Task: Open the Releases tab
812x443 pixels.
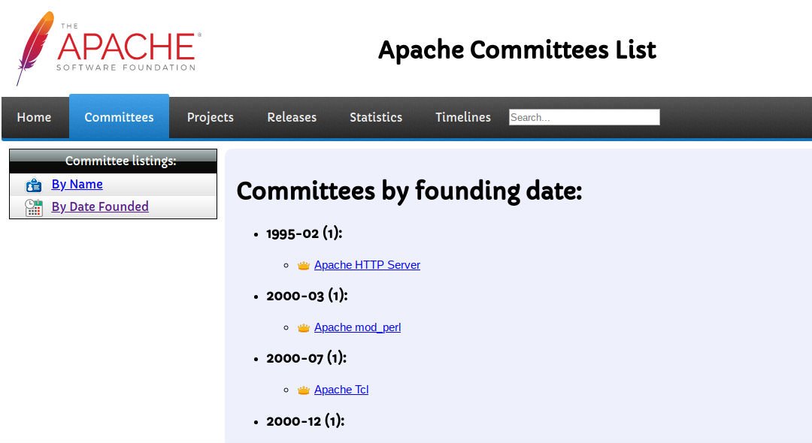Action: coord(292,117)
